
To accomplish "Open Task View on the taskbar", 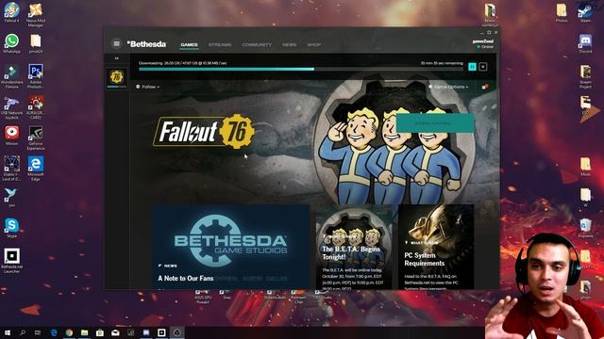I will (38, 332).
